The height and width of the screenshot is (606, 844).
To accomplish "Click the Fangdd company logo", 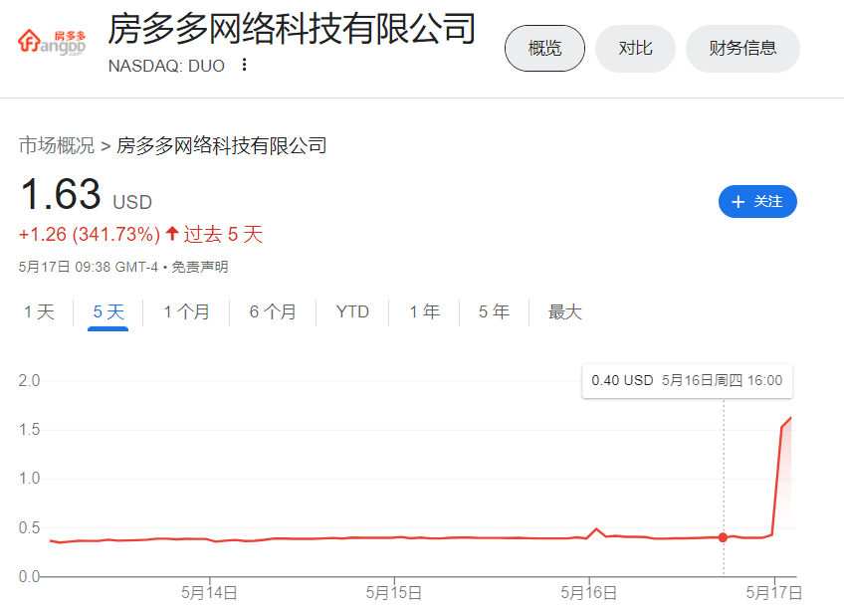I will 52,43.
